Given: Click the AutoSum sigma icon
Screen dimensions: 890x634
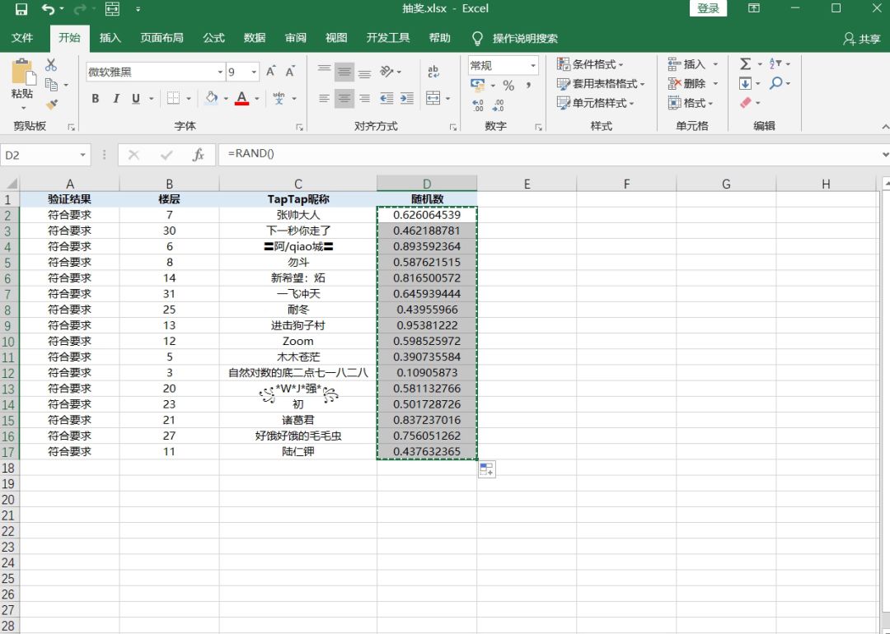Looking at the screenshot, I should [x=745, y=63].
